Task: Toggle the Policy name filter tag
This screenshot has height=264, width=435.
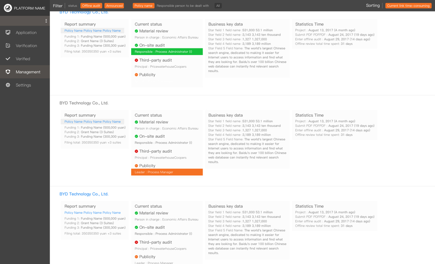Action: coord(144,6)
